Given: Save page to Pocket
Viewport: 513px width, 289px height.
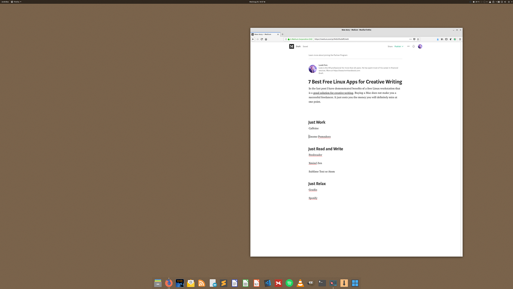Looking at the screenshot, I should point(414,39).
